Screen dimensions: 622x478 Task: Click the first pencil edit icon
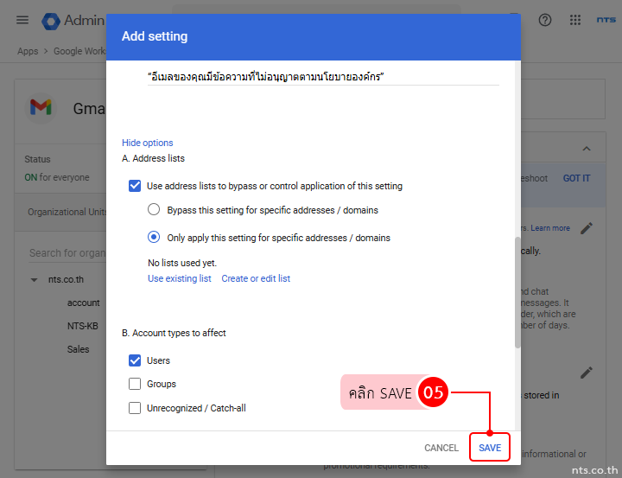587,228
